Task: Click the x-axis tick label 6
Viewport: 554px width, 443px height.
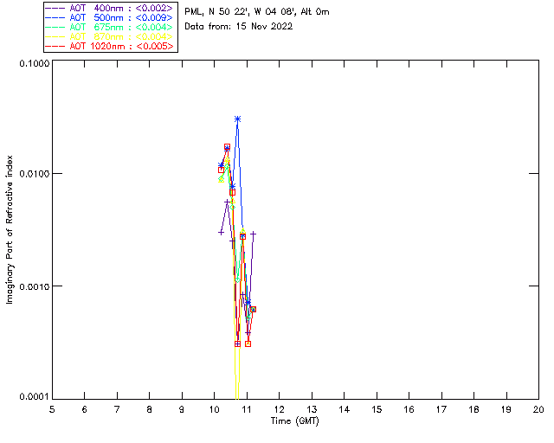Action: point(85,409)
